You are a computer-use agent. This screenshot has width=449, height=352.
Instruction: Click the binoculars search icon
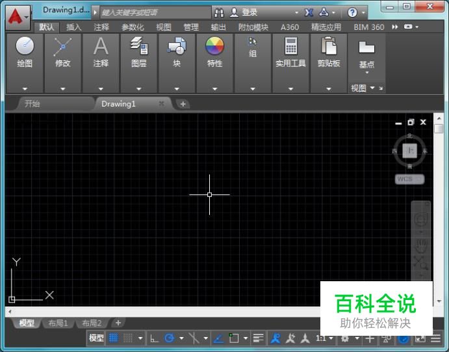(220, 12)
